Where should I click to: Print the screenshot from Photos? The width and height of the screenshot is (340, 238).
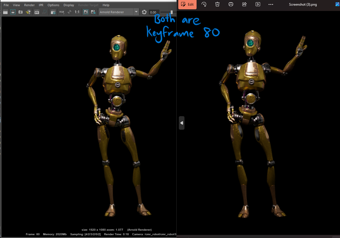pyautogui.click(x=231, y=5)
